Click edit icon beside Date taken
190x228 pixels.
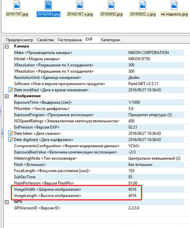pos(11,133)
